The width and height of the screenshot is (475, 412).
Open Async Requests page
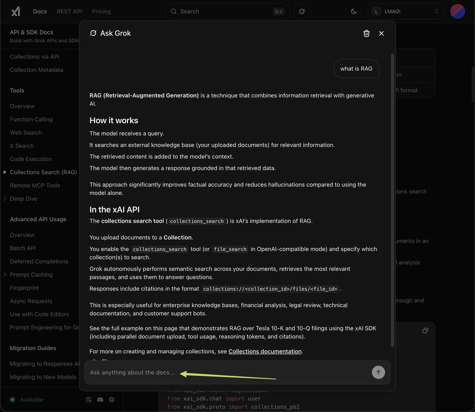(31, 301)
